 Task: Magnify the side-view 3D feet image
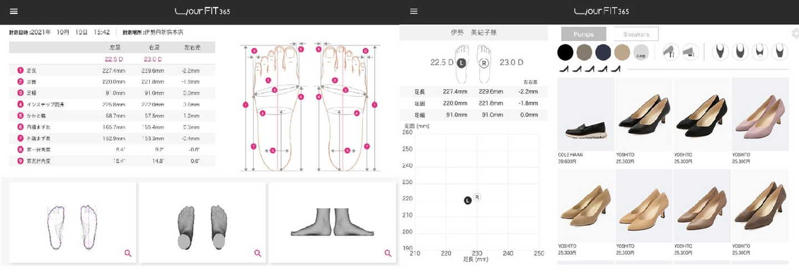387,253
